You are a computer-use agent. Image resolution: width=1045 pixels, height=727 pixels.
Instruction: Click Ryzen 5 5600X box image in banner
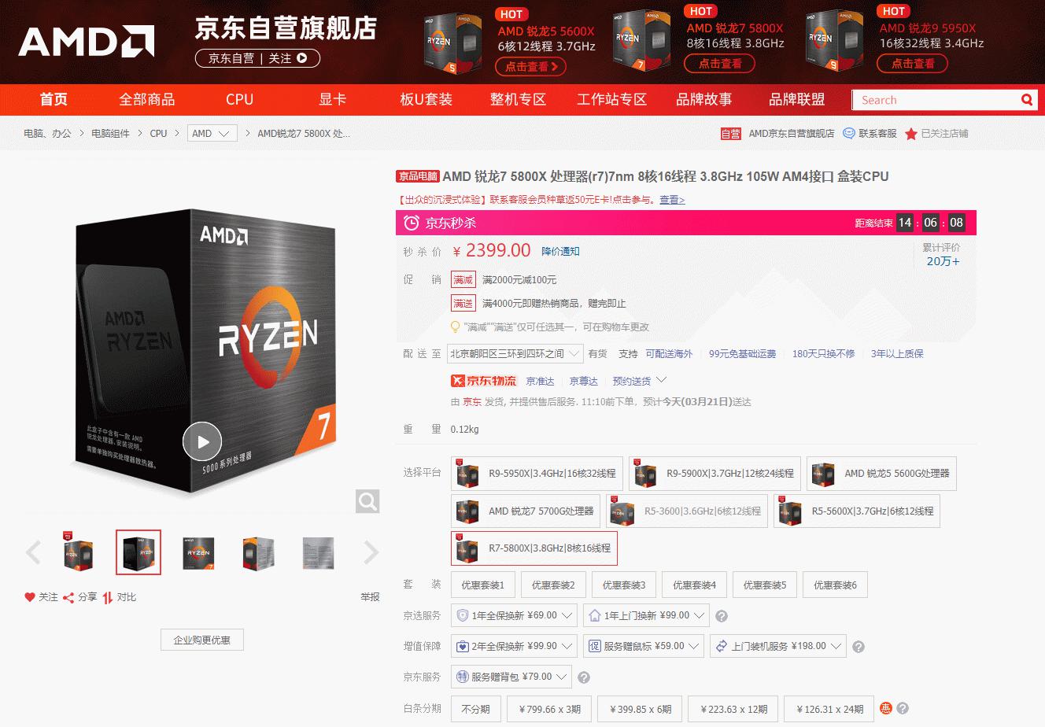(x=453, y=43)
